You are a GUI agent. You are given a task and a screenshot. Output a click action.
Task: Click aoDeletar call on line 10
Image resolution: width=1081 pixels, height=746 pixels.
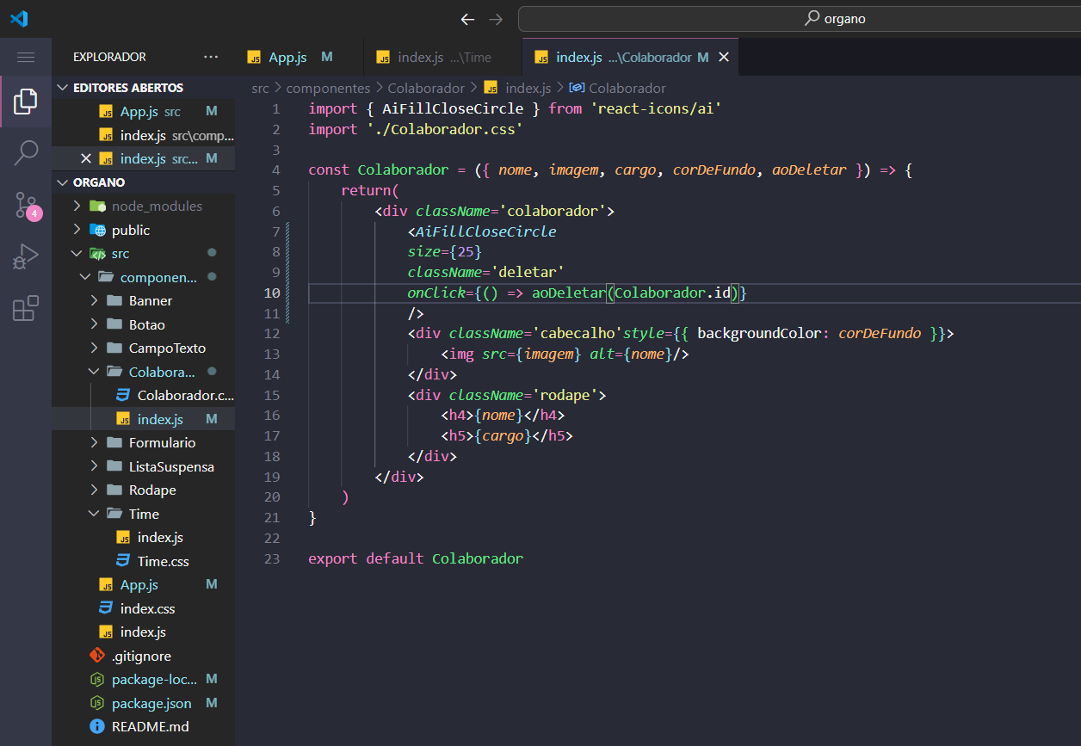[x=568, y=293]
